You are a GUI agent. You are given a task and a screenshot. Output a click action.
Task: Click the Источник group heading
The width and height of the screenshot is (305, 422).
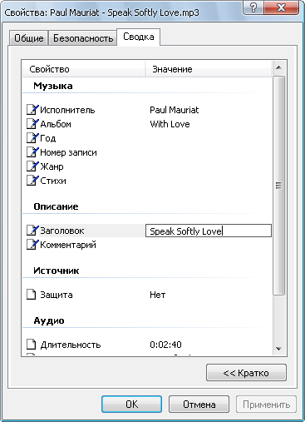click(x=57, y=271)
